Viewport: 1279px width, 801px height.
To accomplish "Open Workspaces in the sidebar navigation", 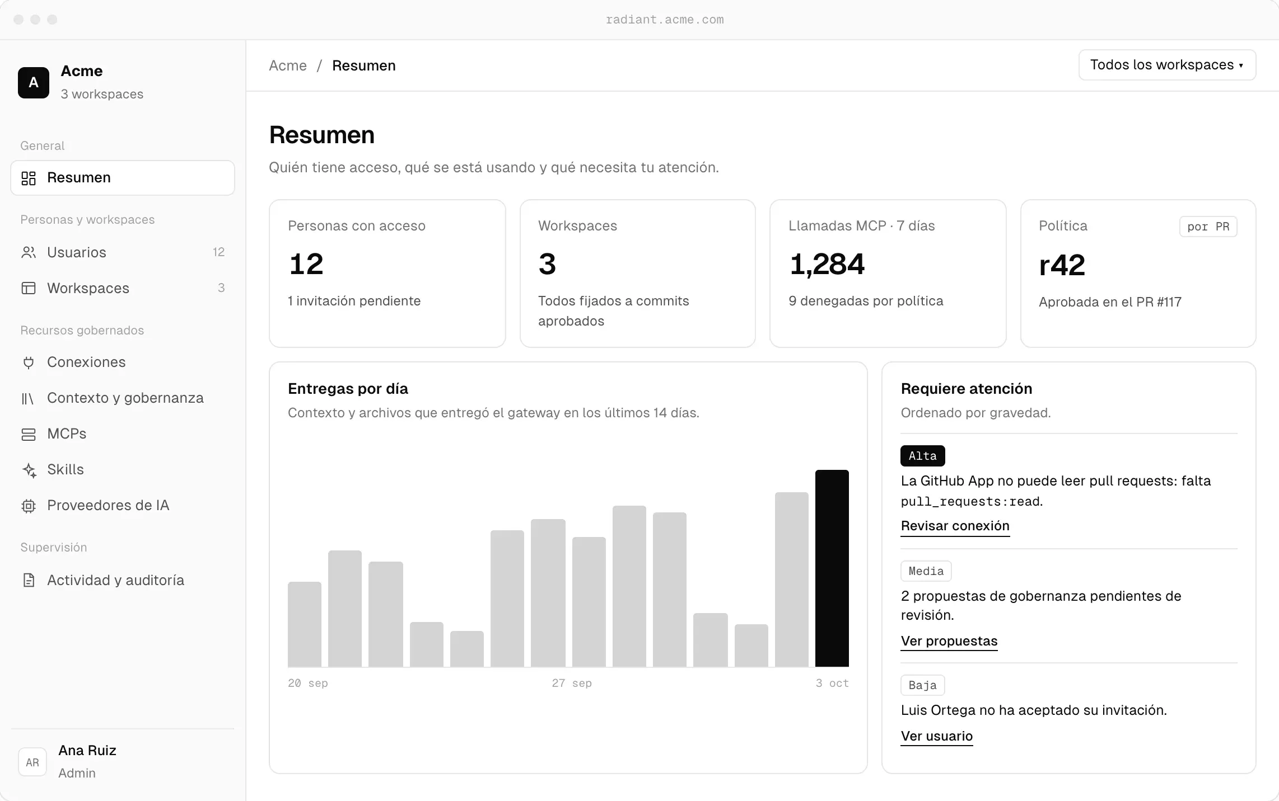I will point(123,288).
